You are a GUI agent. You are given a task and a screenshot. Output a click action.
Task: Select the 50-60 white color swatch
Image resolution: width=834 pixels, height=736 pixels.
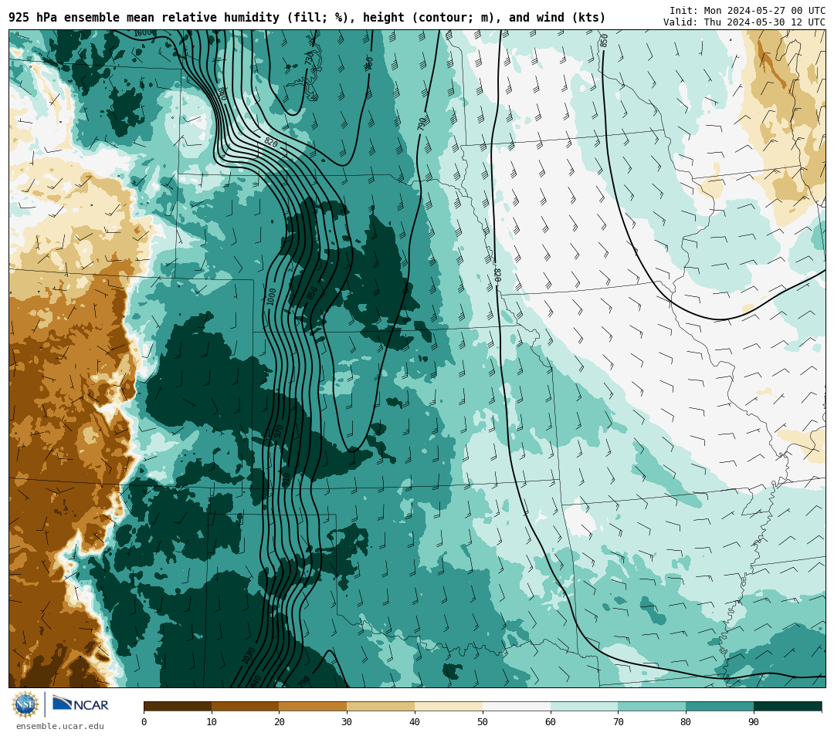click(517, 706)
